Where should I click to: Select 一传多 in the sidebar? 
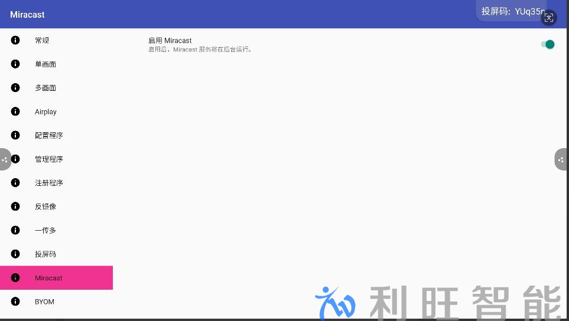click(x=56, y=230)
